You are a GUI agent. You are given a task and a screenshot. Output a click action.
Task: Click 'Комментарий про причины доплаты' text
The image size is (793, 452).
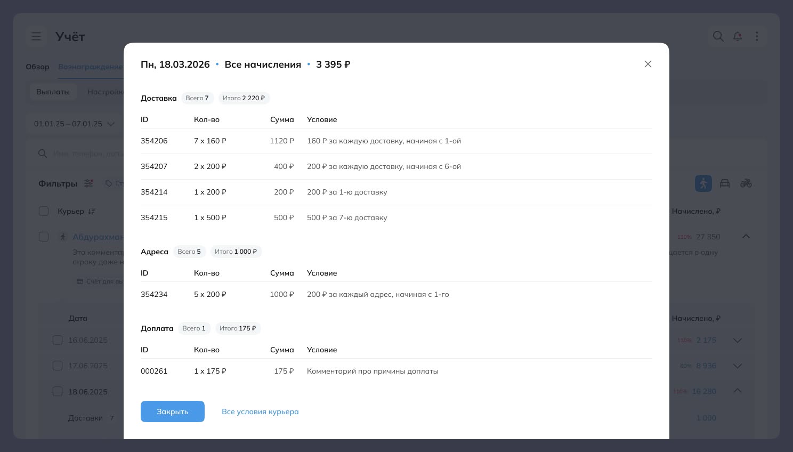373,371
